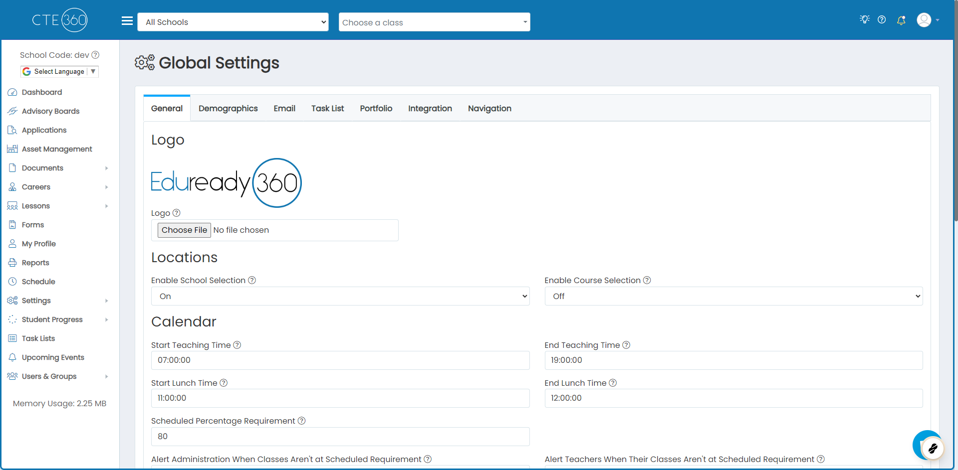Image resolution: width=958 pixels, height=470 pixels.
Task: Open the floating chat widget
Action: coord(929,446)
